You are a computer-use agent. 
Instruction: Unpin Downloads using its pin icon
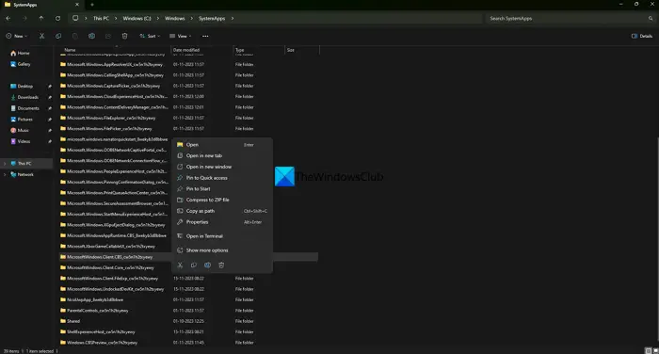click(x=50, y=97)
